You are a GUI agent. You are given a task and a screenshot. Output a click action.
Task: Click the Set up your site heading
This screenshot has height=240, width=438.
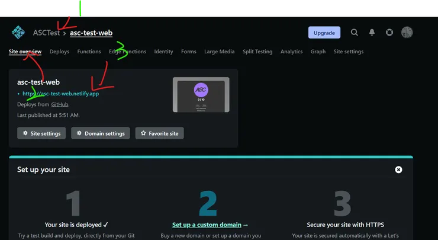(x=44, y=169)
